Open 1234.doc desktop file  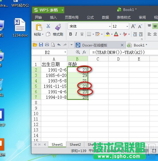click(20, 28)
